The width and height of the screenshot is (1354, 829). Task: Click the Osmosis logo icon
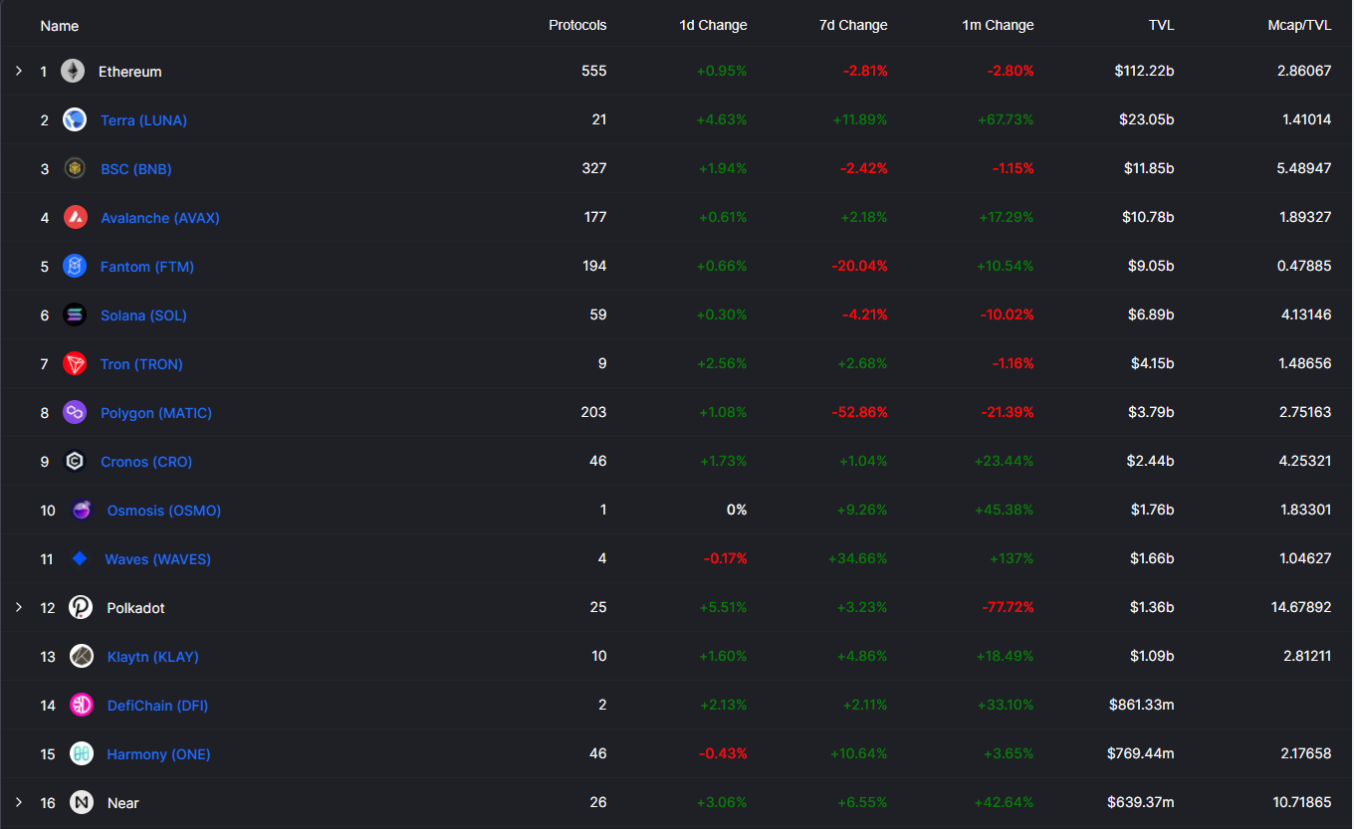82,510
